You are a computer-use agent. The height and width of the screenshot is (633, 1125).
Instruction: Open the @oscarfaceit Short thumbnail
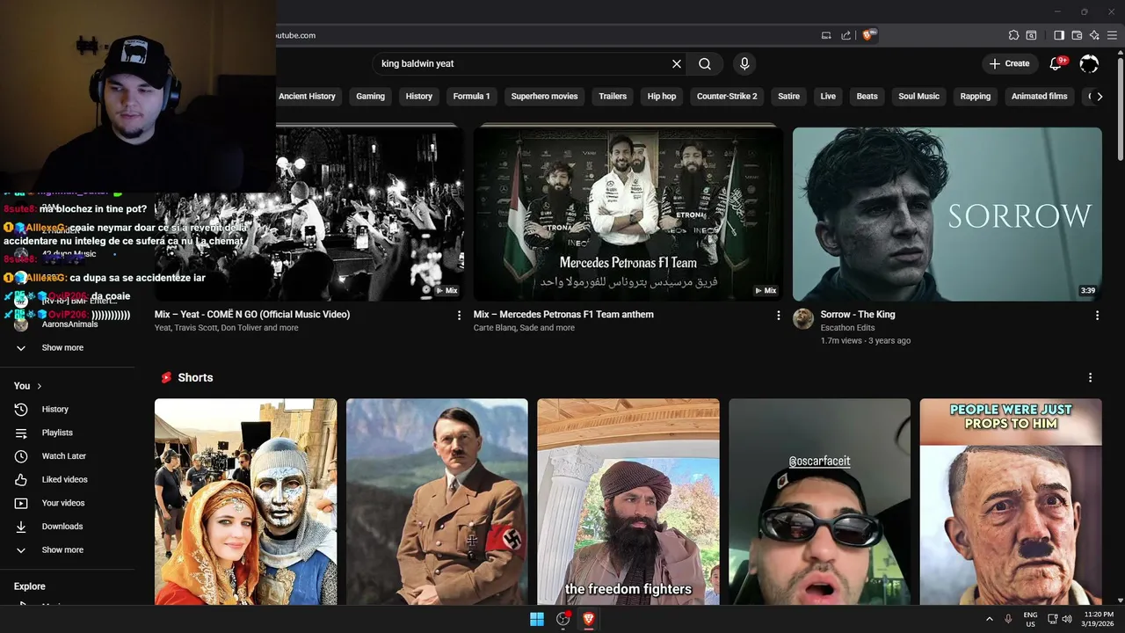pyautogui.click(x=819, y=502)
